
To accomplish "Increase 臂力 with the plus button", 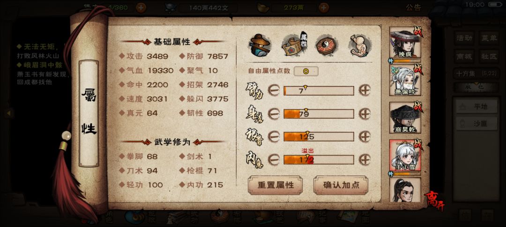I will coord(365,90).
